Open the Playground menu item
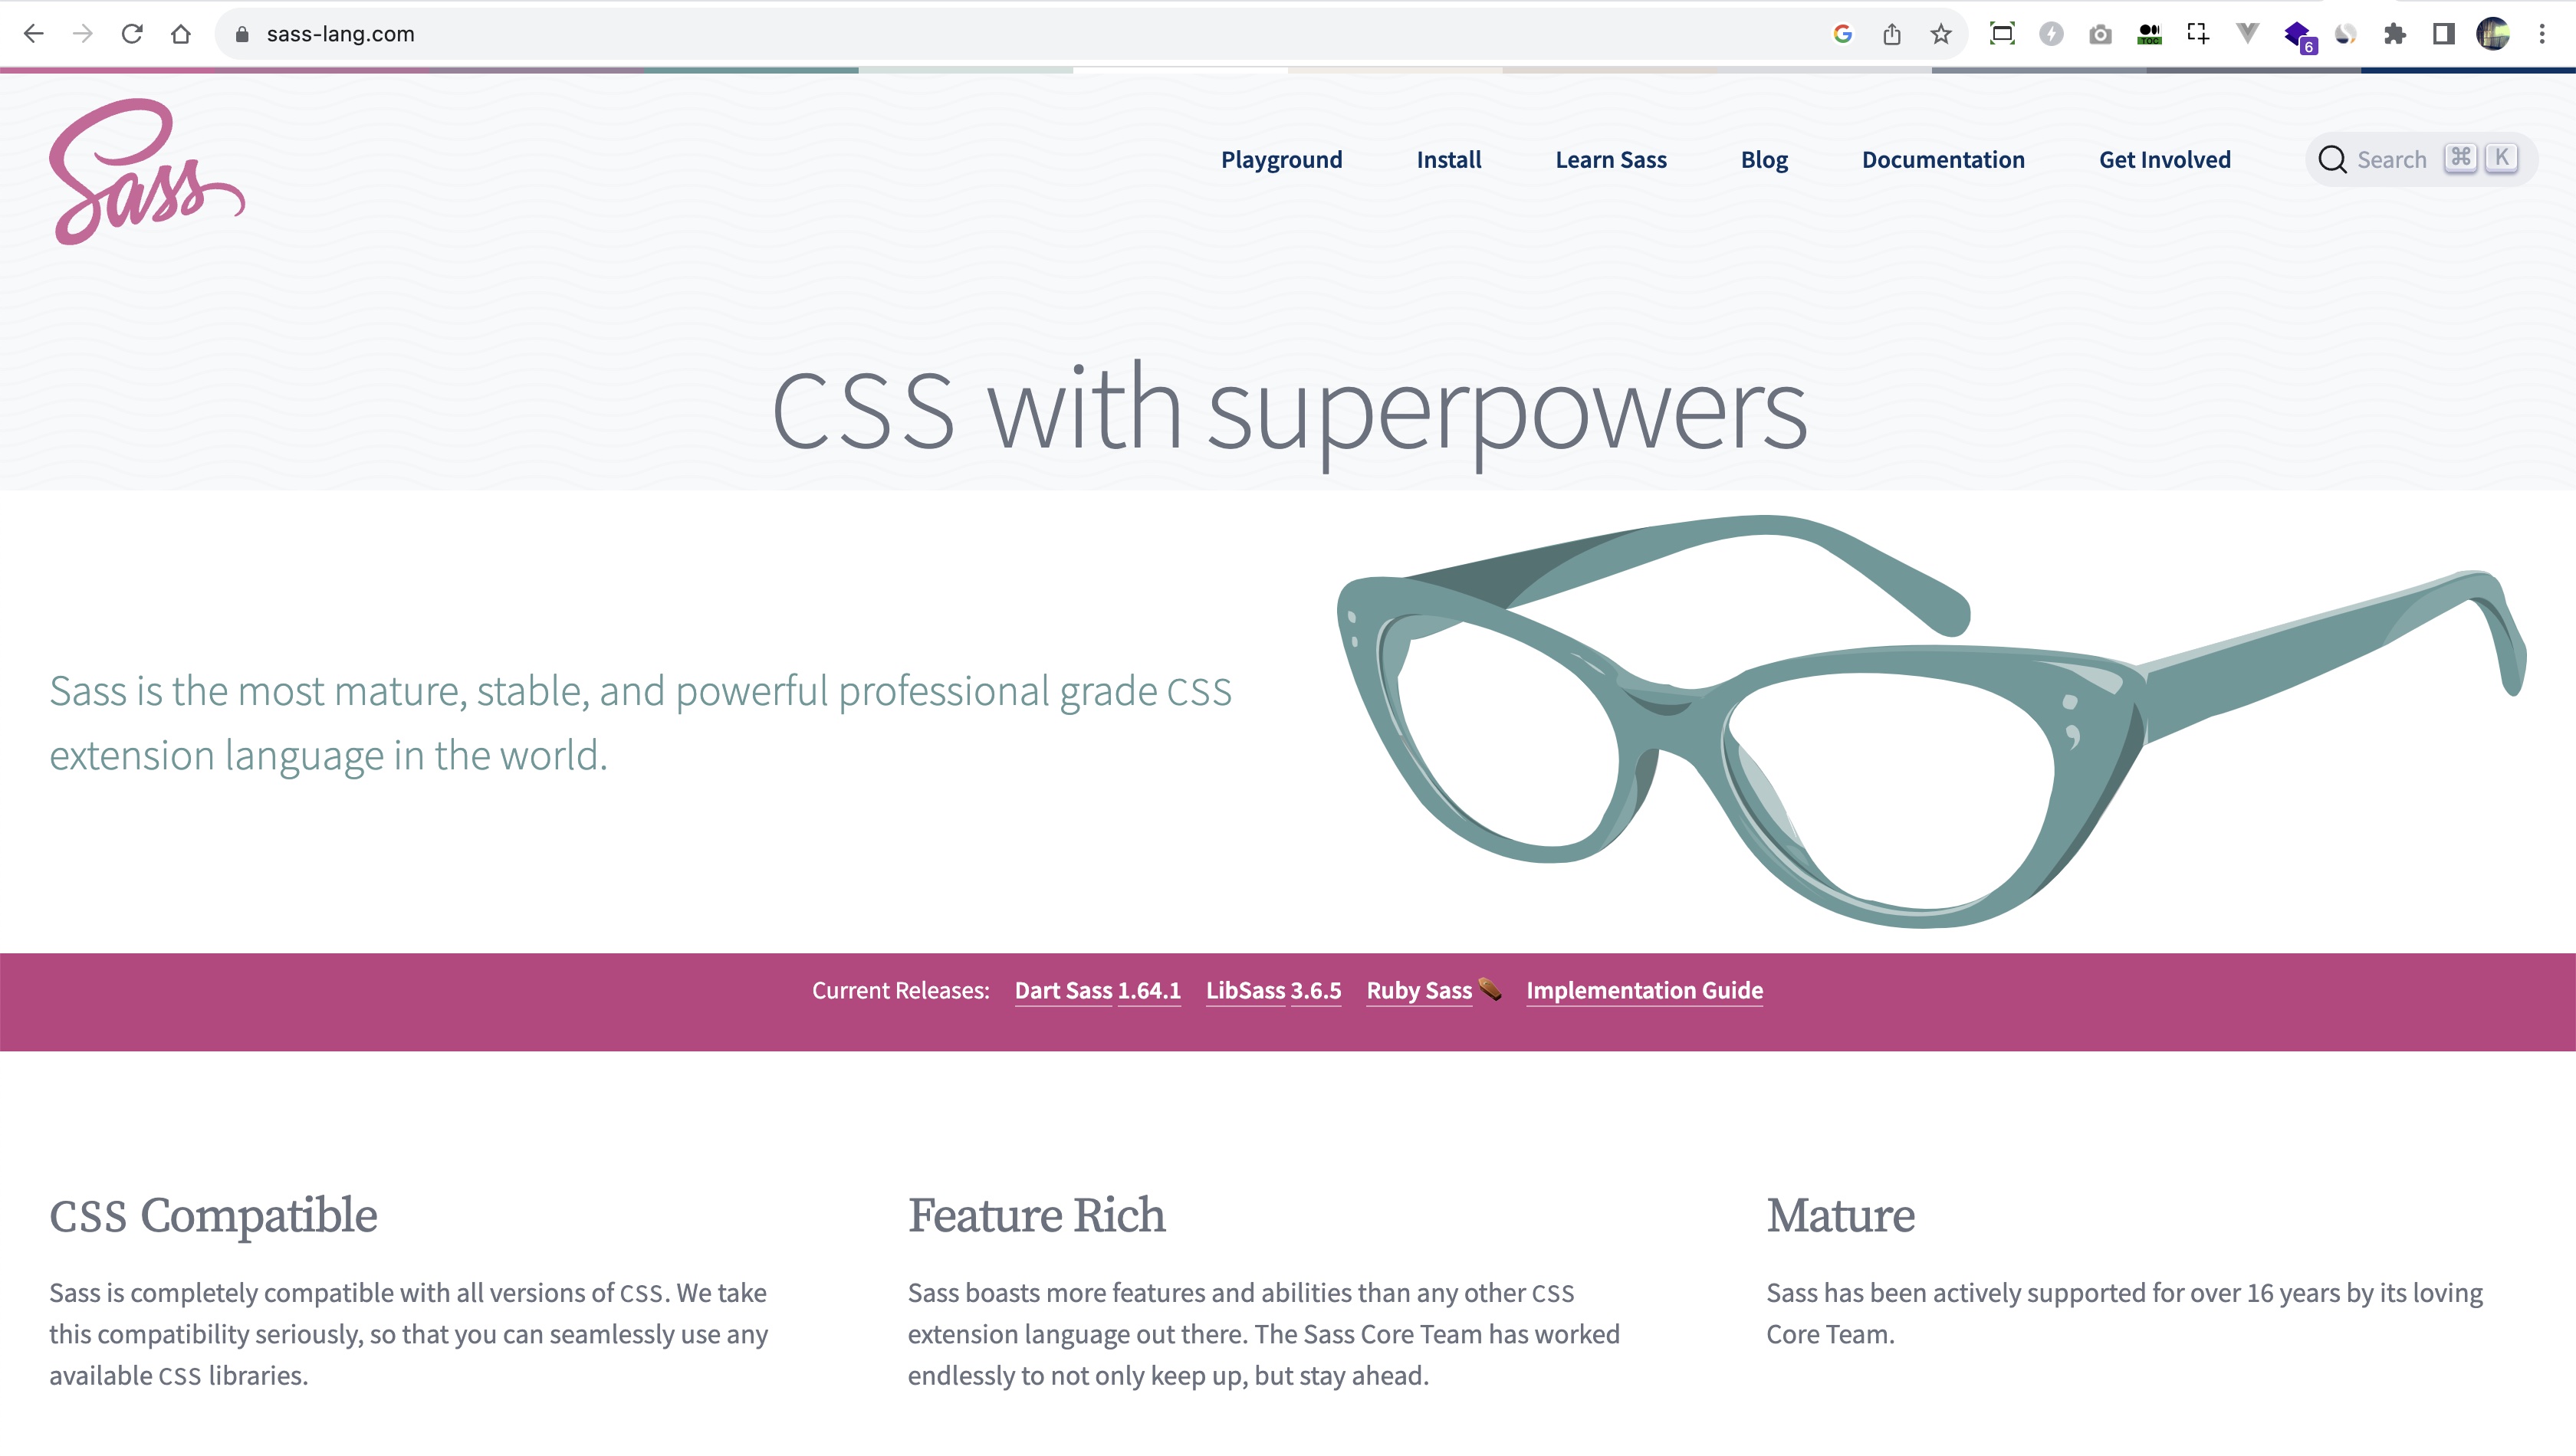The width and height of the screenshot is (2576, 1456). pos(1283,159)
